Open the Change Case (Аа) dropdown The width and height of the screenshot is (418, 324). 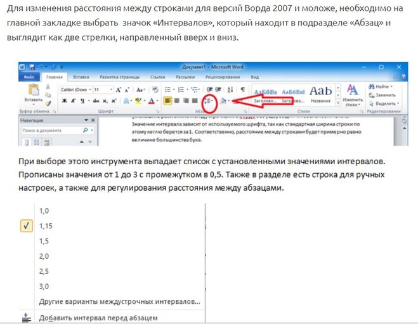click(140, 90)
